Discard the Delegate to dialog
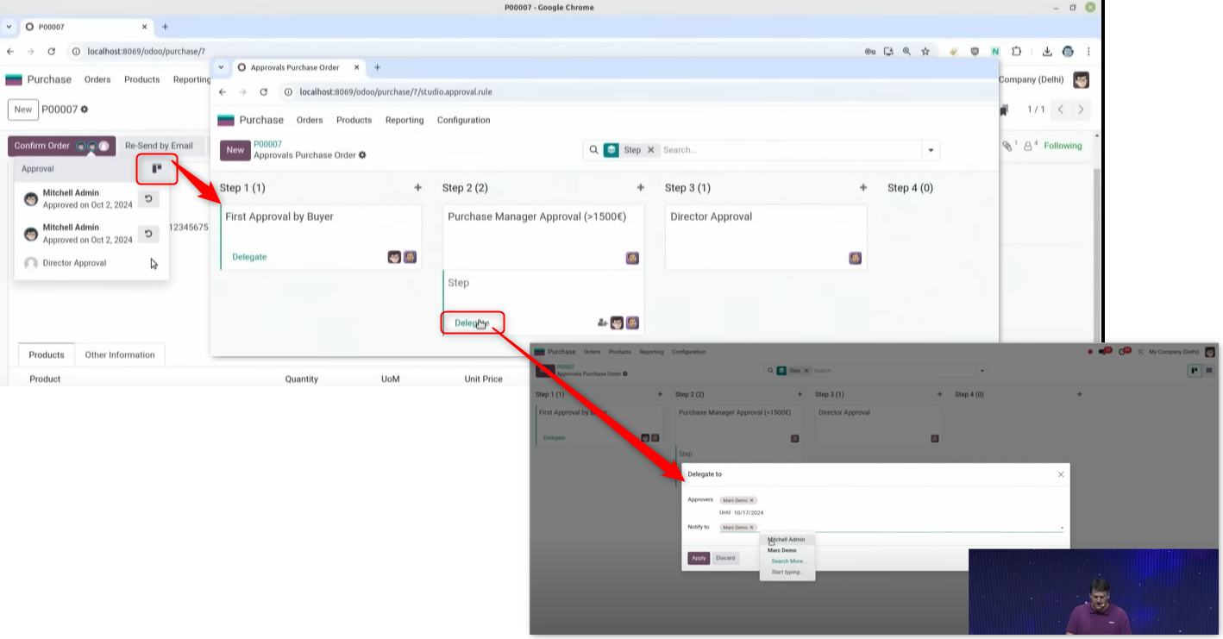The height and width of the screenshot is (639, 1223). [x=725, y=558]
